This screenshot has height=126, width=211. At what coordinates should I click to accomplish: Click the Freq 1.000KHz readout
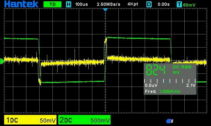[x=163, y=91]
